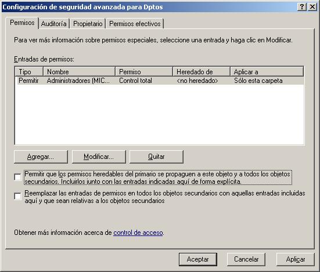The image size is (320, 272).
Task: Check Reemplazar las entradas de permisos option
Action: coord(18,196)
